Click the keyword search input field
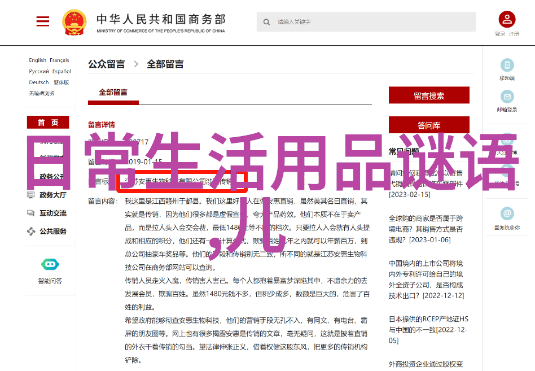The image size is (535, 371). 372,22
